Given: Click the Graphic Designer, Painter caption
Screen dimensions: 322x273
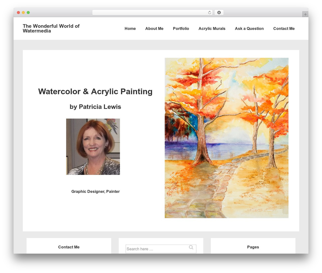Looking at the screenshot, I should pyautogui.click(x=95, y=191).
